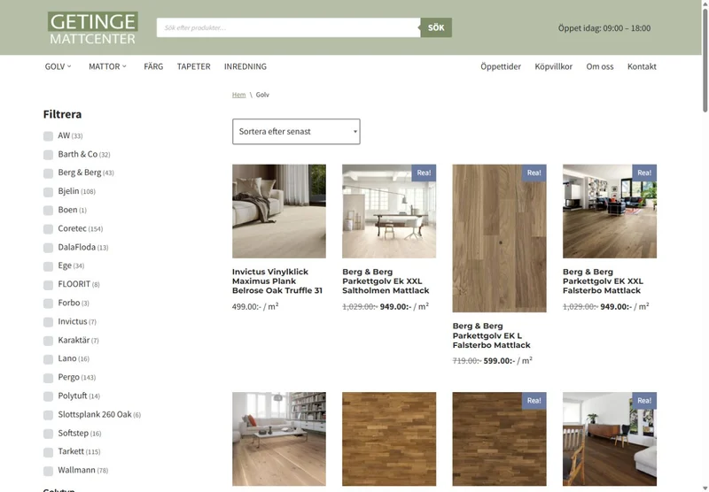The width and height of the screenshot is (709, 492).
Task: Click the Hem breadcrumb link
Action: 238,95
